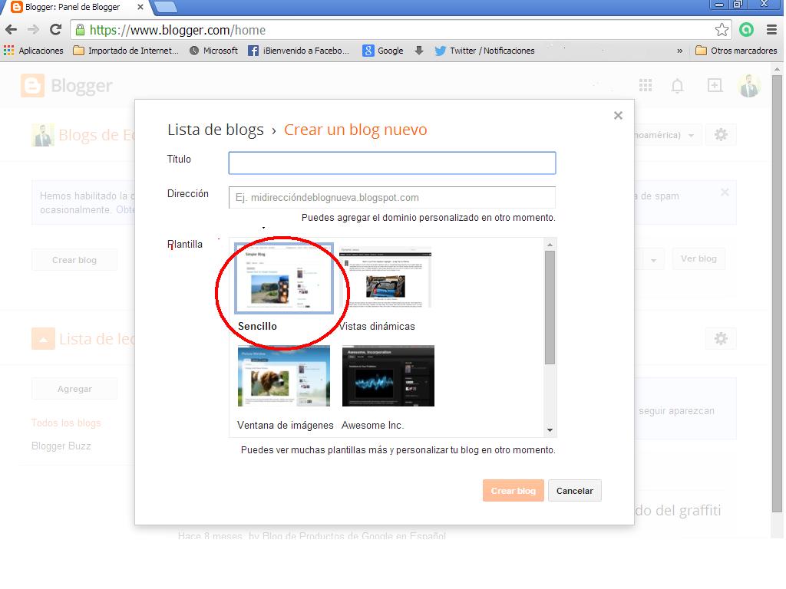Click the template list scrollbar thumb
Image resolution: width=786 pixels, height=589 pixels.
click(550, 307)
